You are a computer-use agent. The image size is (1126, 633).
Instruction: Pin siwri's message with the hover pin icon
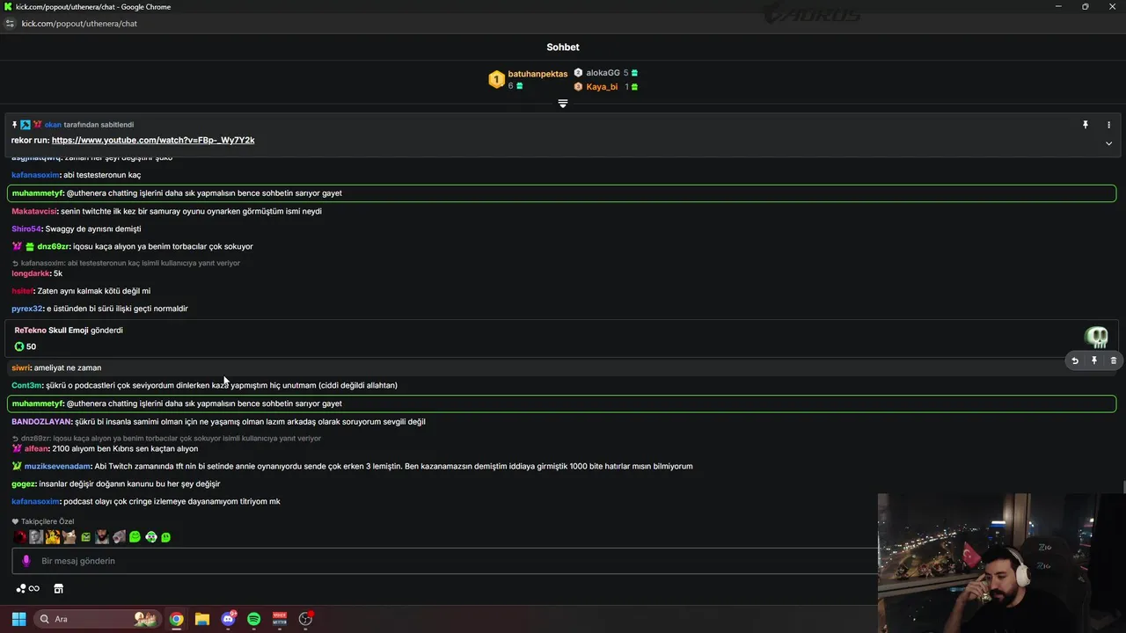click(1094, 360)
